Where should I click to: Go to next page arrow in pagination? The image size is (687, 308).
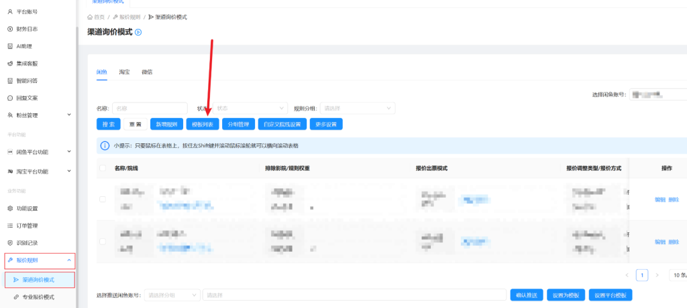pyautogui.click(x=657, y=275)
